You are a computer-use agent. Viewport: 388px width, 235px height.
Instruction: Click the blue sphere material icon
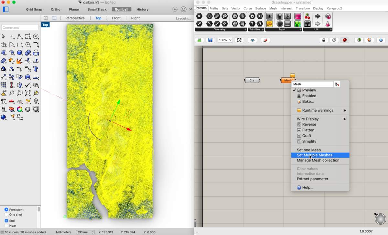pos(3,117)
